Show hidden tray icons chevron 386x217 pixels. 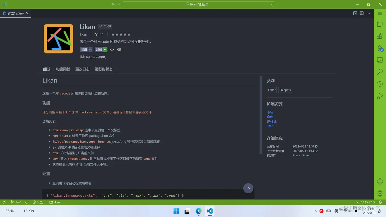[315, 211]
